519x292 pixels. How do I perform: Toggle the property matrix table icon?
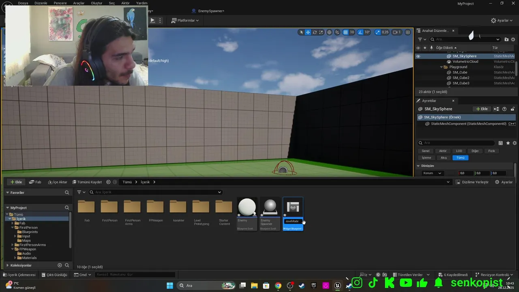(x=501, y=143)
